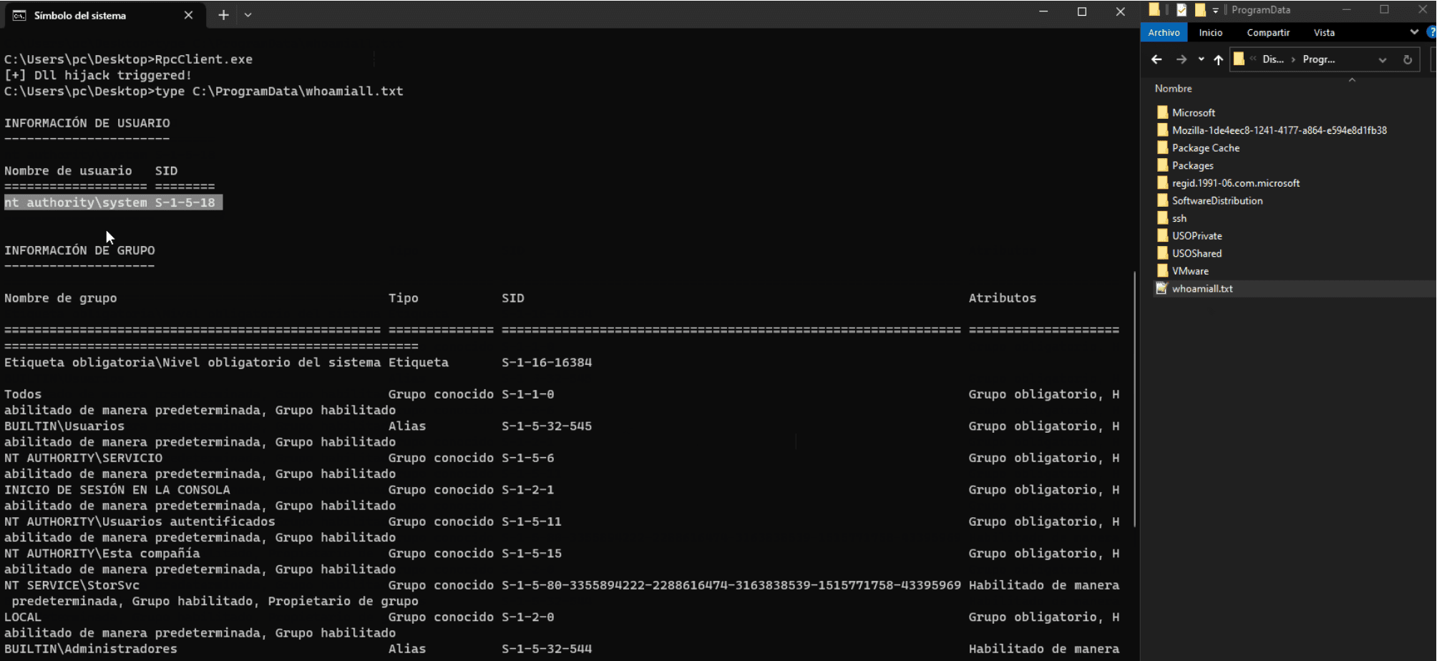This screenshot has width=1437, height=661.
Task: Click 'INFORMACIÓN DE GRUPO' heading in terminal
Action: pyautogui.click(x=79, y=250)
